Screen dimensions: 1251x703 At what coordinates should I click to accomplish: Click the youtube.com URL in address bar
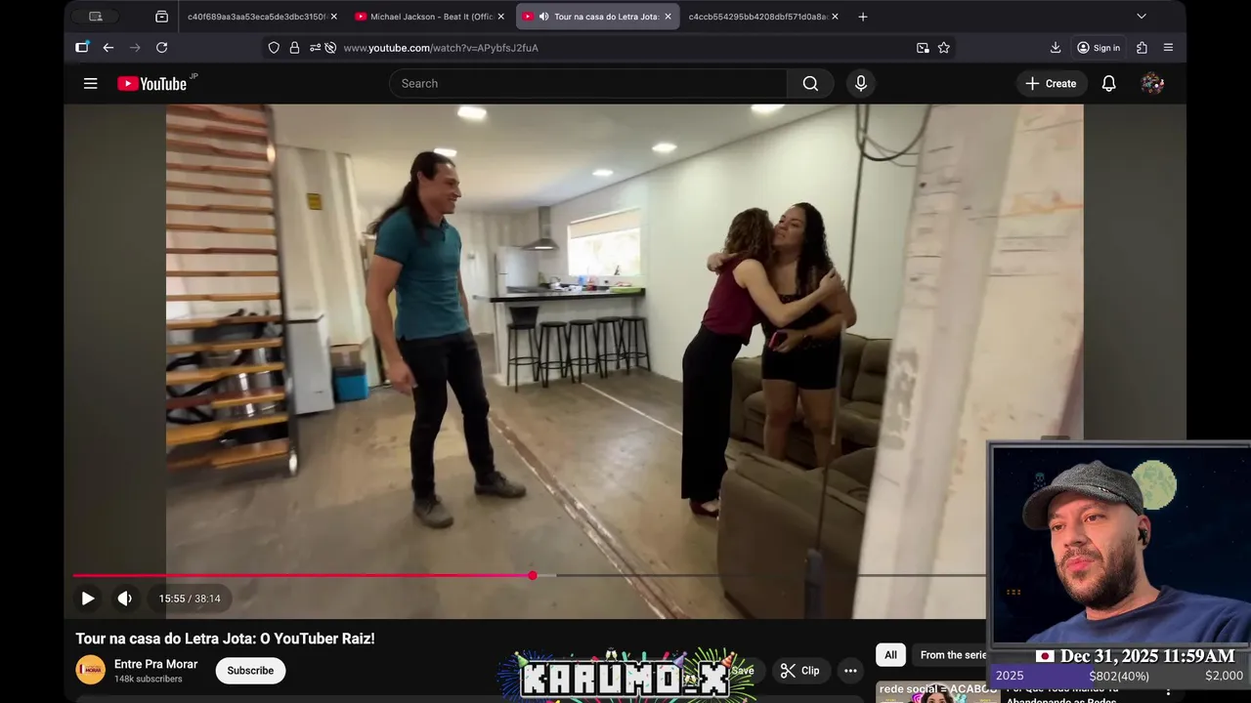pos(441,48)
